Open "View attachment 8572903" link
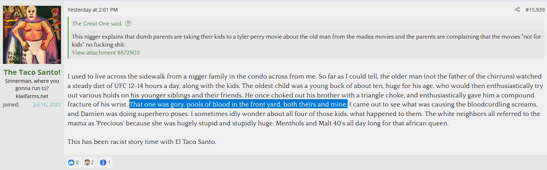The image size is (547, 170). coord(106,53)
